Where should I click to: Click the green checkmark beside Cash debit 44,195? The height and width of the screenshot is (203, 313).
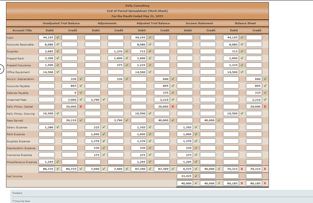58,37
